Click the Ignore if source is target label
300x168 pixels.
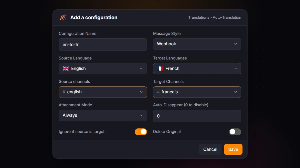81,132
